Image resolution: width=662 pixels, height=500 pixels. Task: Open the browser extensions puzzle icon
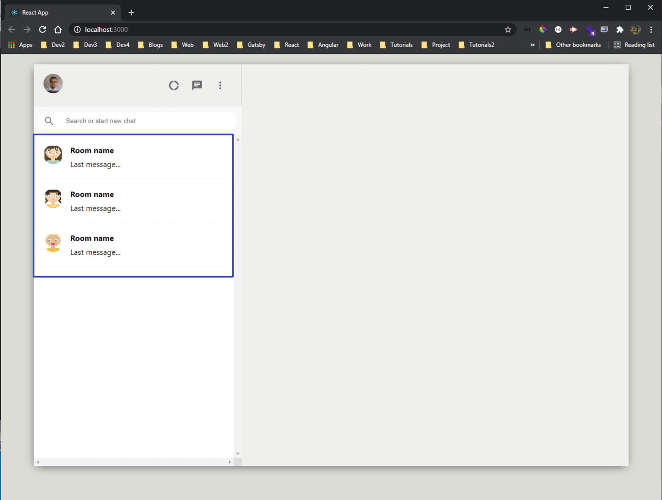619,29
